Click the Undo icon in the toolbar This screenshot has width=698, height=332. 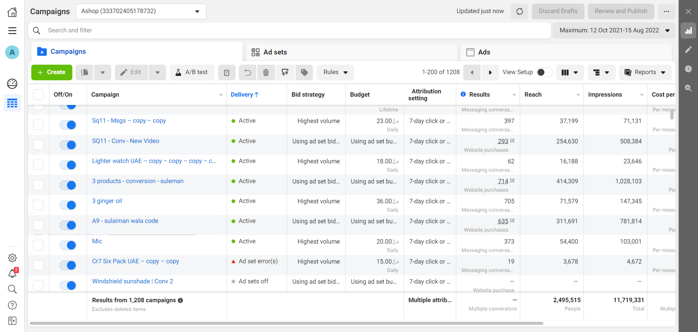[248, 72]
